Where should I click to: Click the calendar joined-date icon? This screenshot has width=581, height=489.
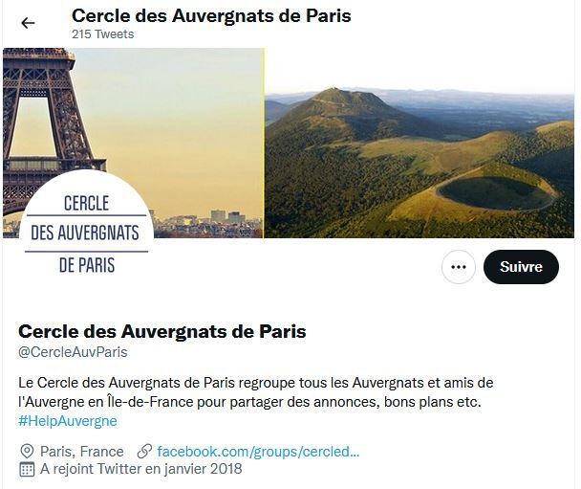click(x=27, y=469)
